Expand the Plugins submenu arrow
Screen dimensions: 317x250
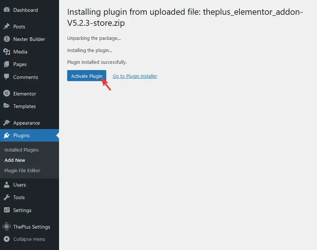pyautogui.click(x=57, y=135)
